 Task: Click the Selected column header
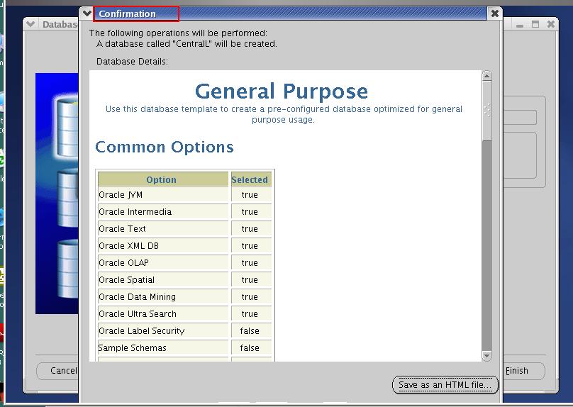[x=250, y=179]
